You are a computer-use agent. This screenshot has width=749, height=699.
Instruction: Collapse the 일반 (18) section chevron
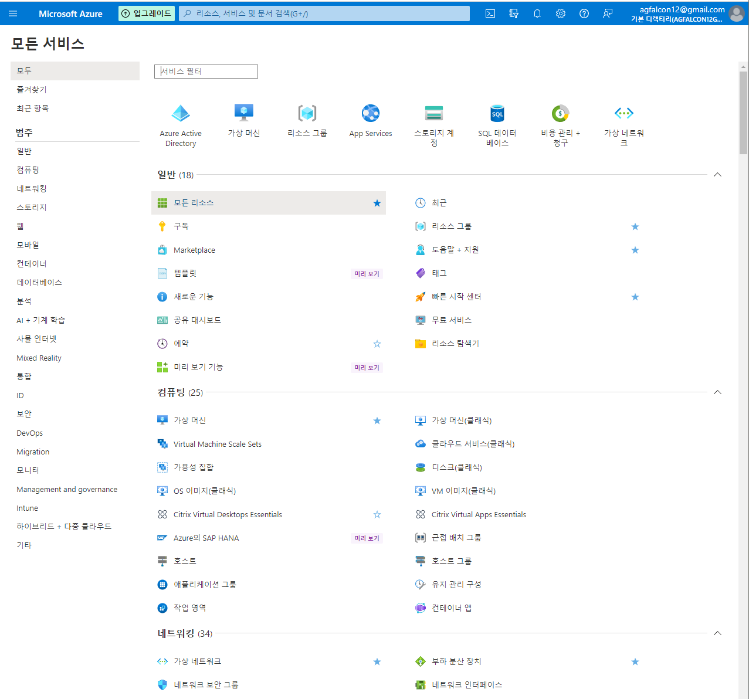pos(717,175)
